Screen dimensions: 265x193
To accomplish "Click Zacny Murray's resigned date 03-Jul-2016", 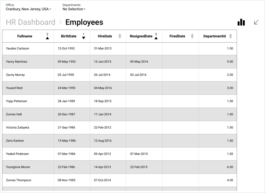I will 138,75.
